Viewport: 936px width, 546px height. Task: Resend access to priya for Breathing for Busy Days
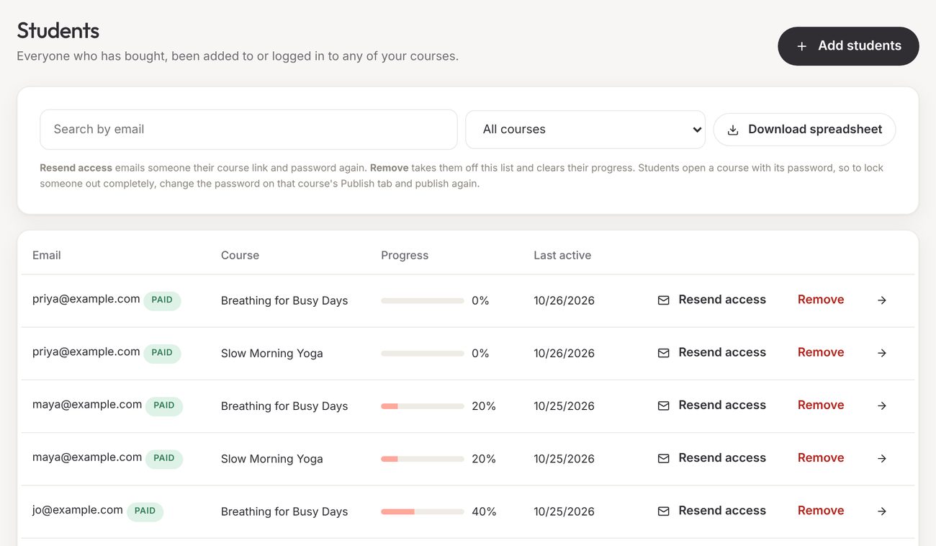tap(712, 300)
